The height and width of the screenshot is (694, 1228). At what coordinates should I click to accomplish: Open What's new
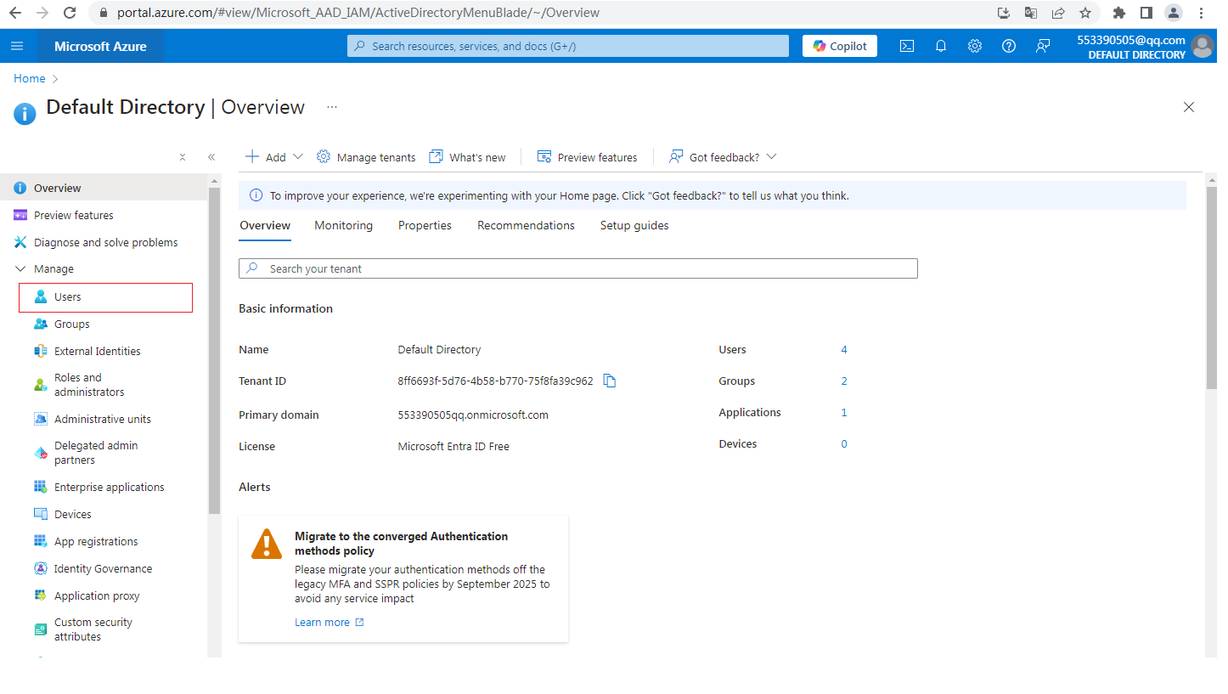click(x=467, y=157)
